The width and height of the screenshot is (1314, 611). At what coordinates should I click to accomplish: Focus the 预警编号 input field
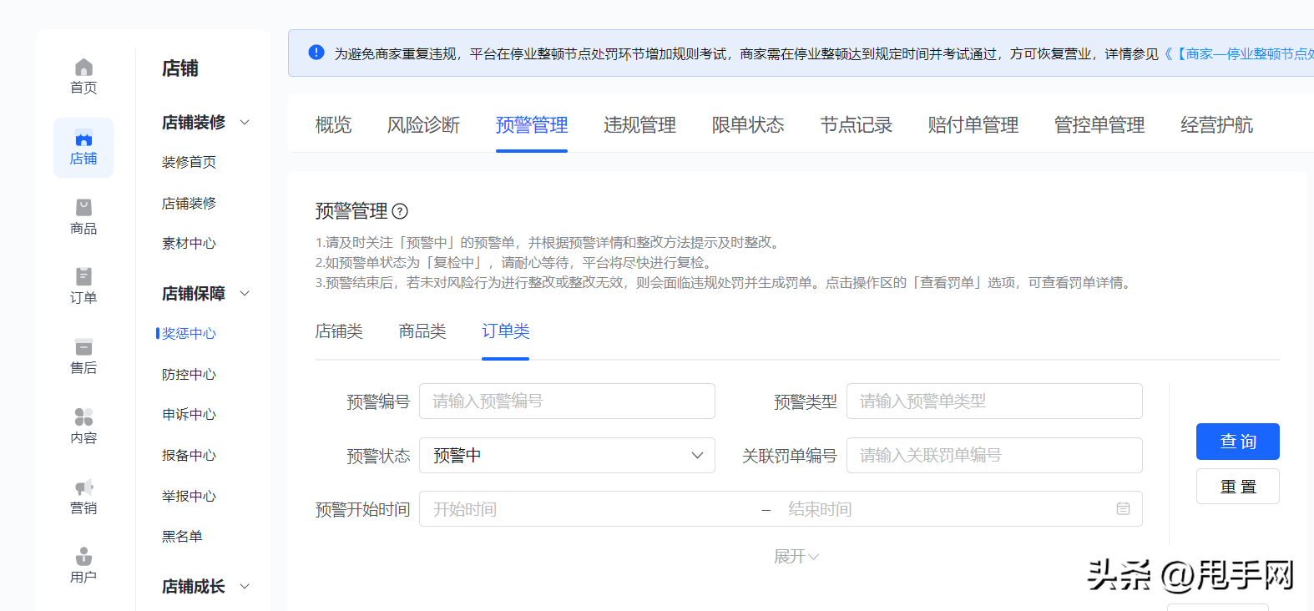(567, 401)
